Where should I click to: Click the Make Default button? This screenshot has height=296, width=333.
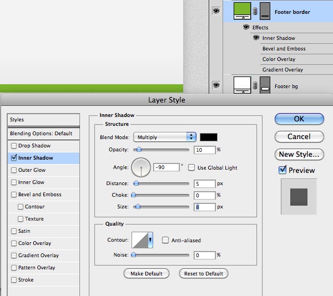pos(147,273)
